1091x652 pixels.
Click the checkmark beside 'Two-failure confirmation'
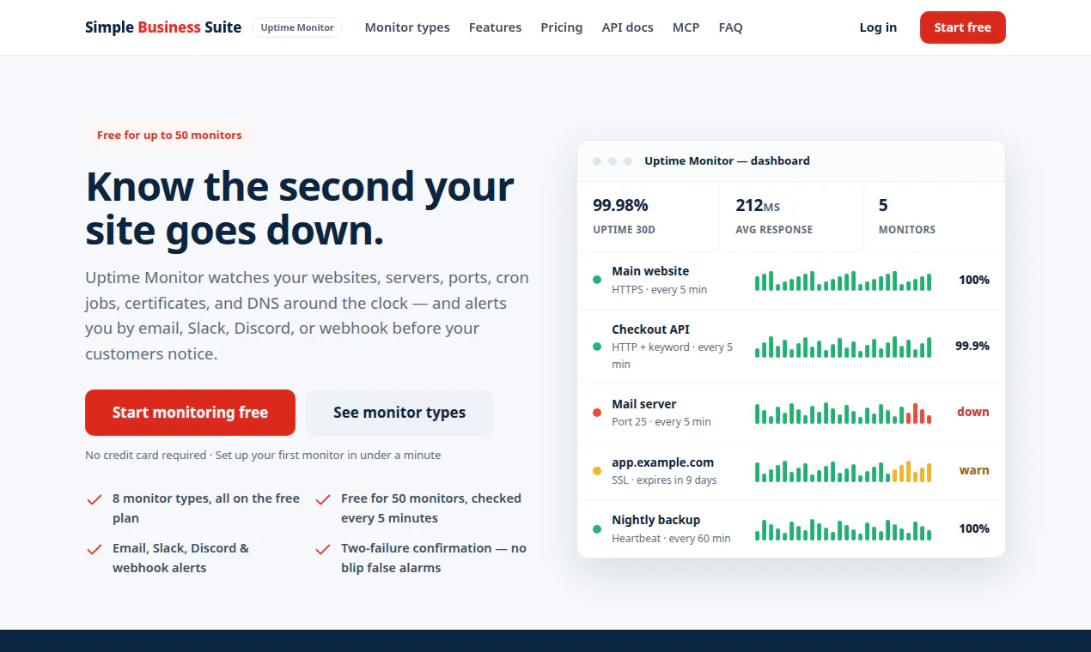tap(323, 549)
